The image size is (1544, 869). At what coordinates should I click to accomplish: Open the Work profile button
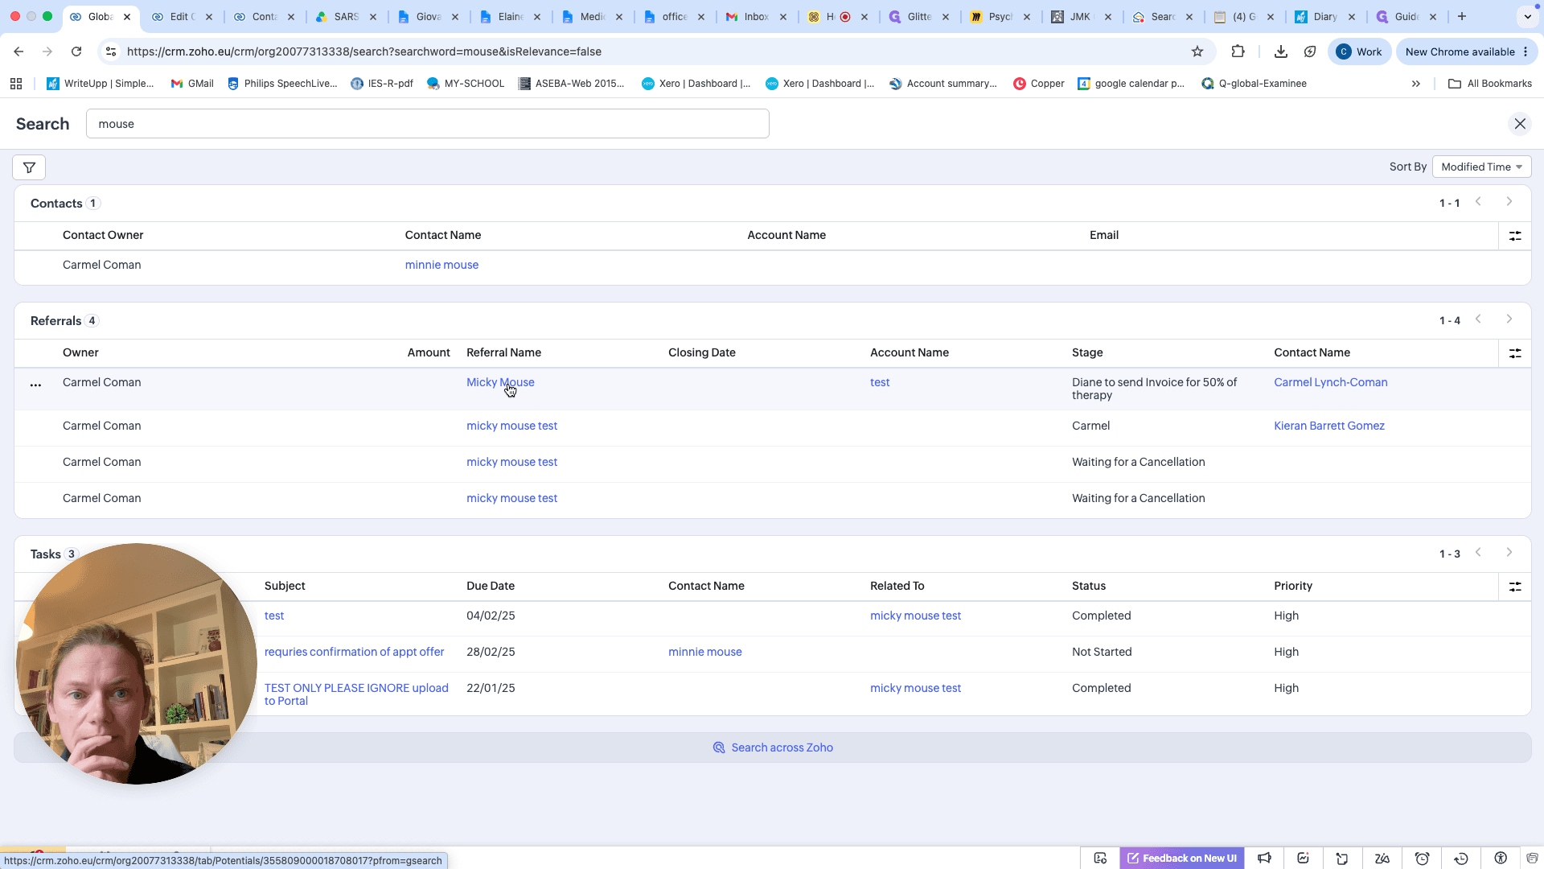(x=1359, y=51)
